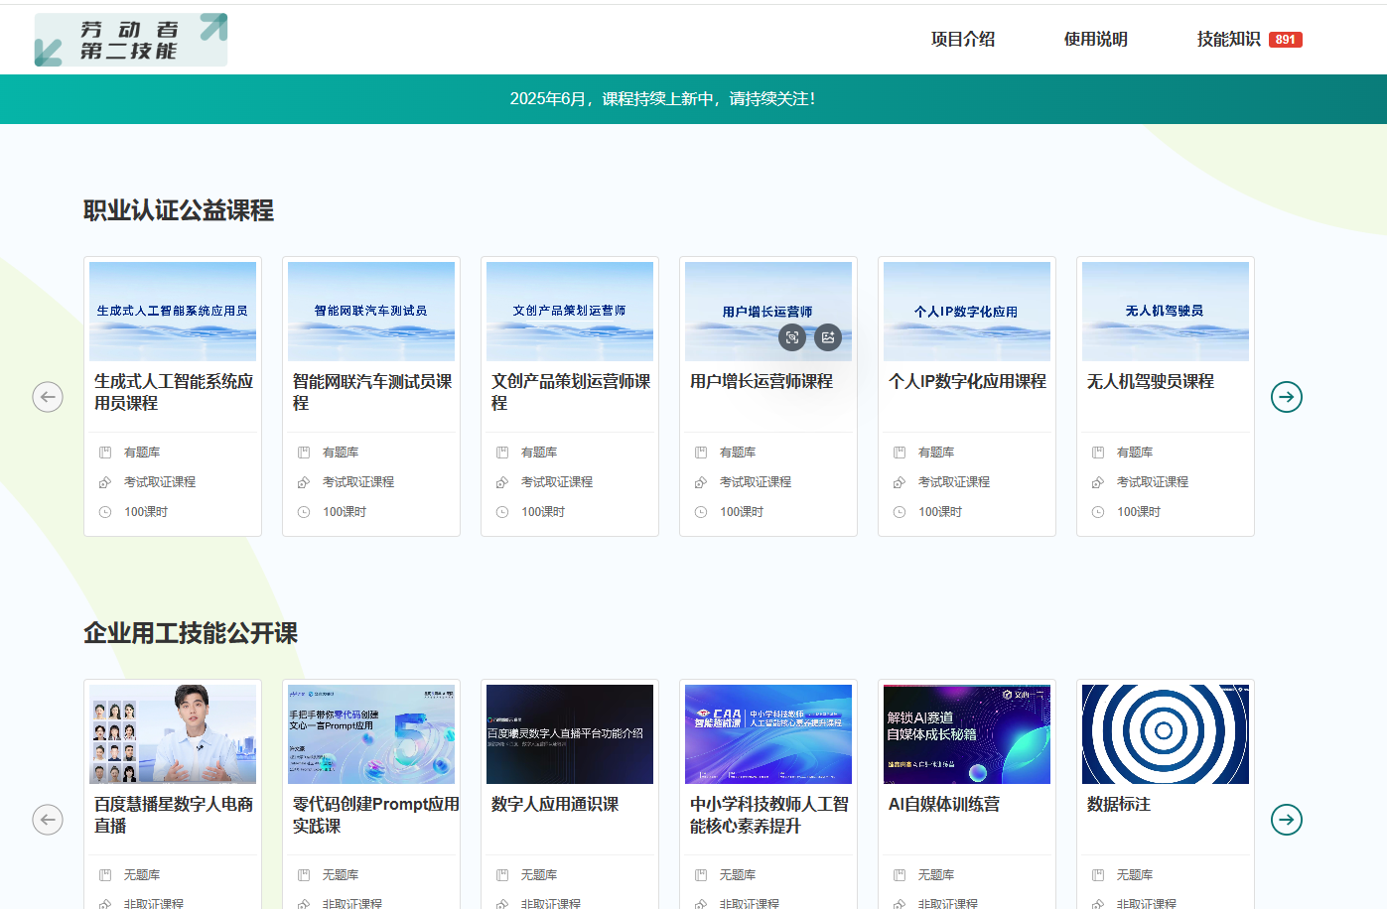Screen dimensions: 1387x909
Task: Click next arrow in 企业用工技能公开课 carousel
Action: (x=1286, y=820)
